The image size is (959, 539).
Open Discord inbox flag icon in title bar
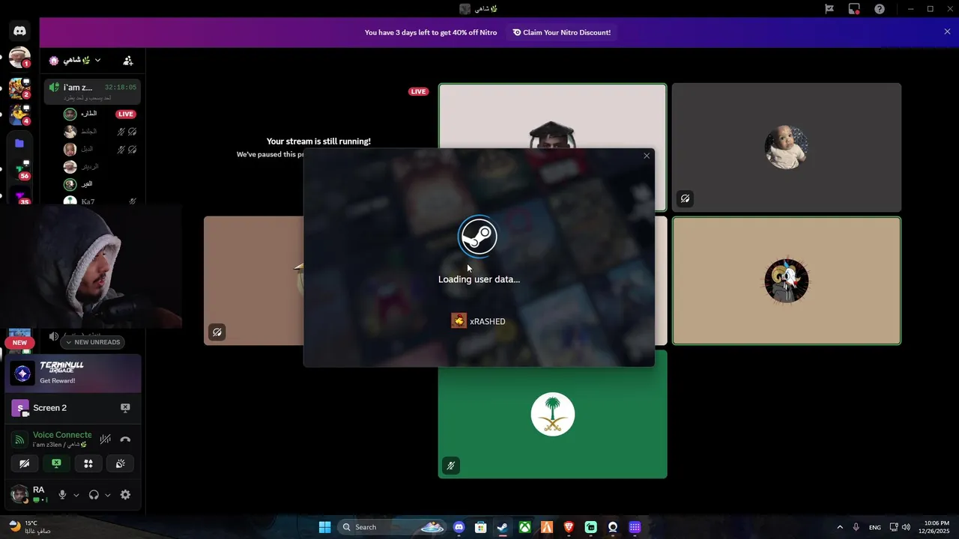[829, 9]
